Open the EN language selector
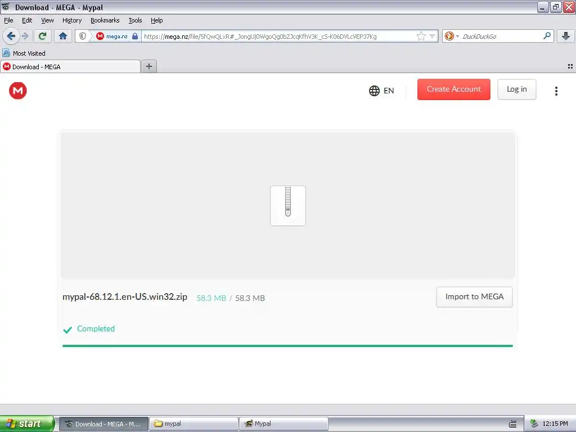The width and height of the screenshot is (576, 432). click(381, 91)
